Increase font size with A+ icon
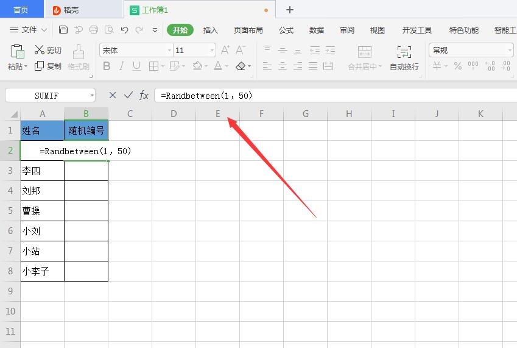This screenshot has width=517, height=348. 225,50
